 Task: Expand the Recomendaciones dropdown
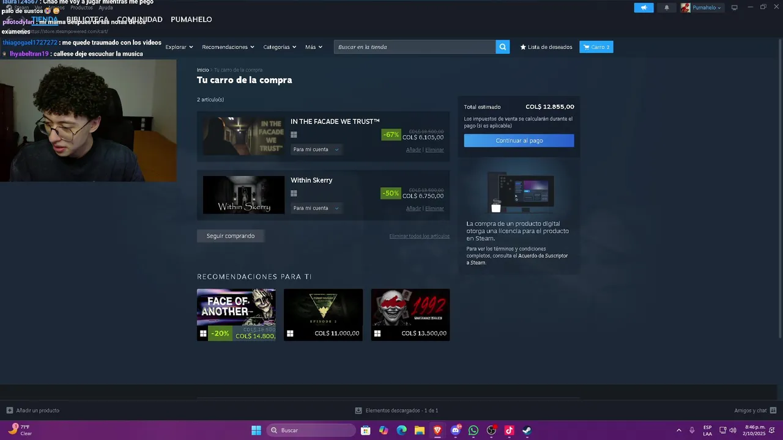(228, 47)
